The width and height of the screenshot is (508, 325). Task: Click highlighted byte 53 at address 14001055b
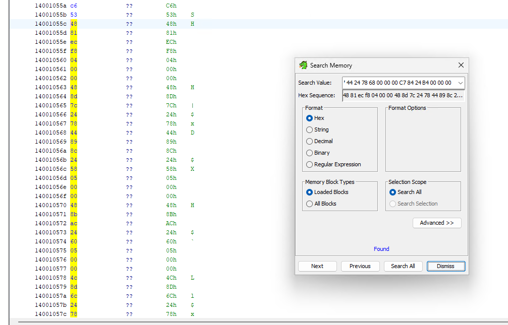(74, 15)
